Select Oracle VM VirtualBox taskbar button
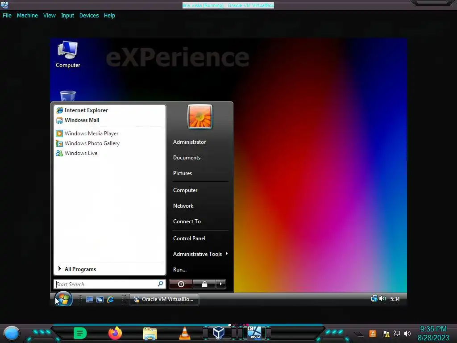Image resolution: width=457 pixels, height=343 pixels. pyautogui.click(x=164, y=299)
